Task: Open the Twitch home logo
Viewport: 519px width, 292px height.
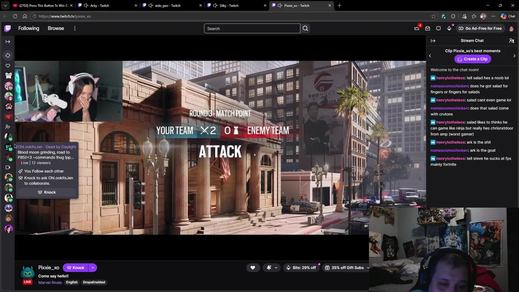Action: coord(8,28)
